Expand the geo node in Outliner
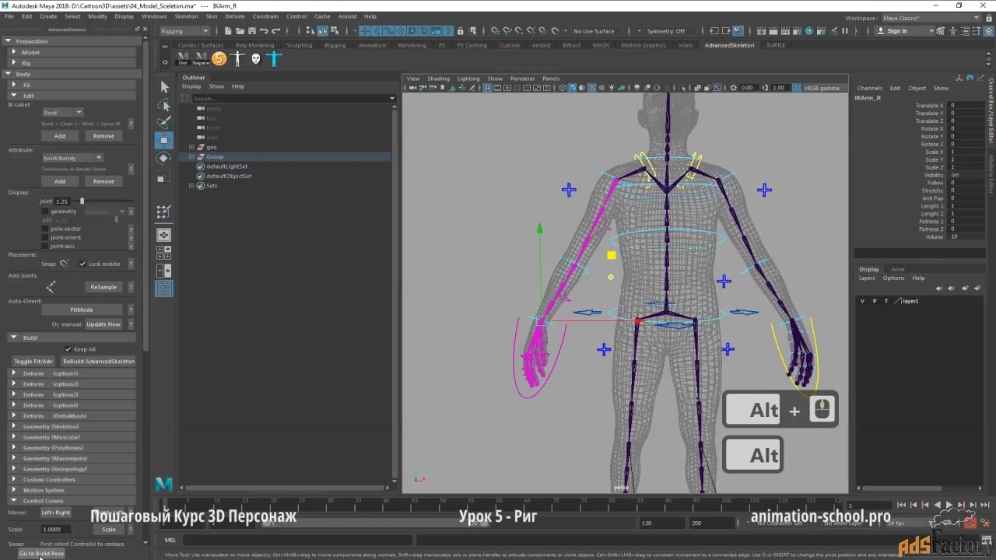This screenshot has height=560, width=996. (191, 147)
